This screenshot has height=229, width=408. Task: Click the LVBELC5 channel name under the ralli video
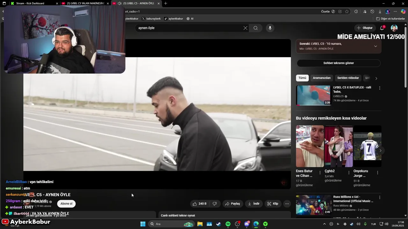click(x=339, y=96)
